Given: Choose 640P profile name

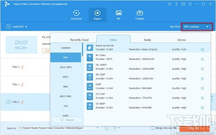Looking at the screenshot, I should pyautogui.click(x=99, y=85).
